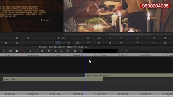Click the yellow Splice-In arrow
This screenshot has width=173, height=97.
pyautogui.click(x=58, y=38)
